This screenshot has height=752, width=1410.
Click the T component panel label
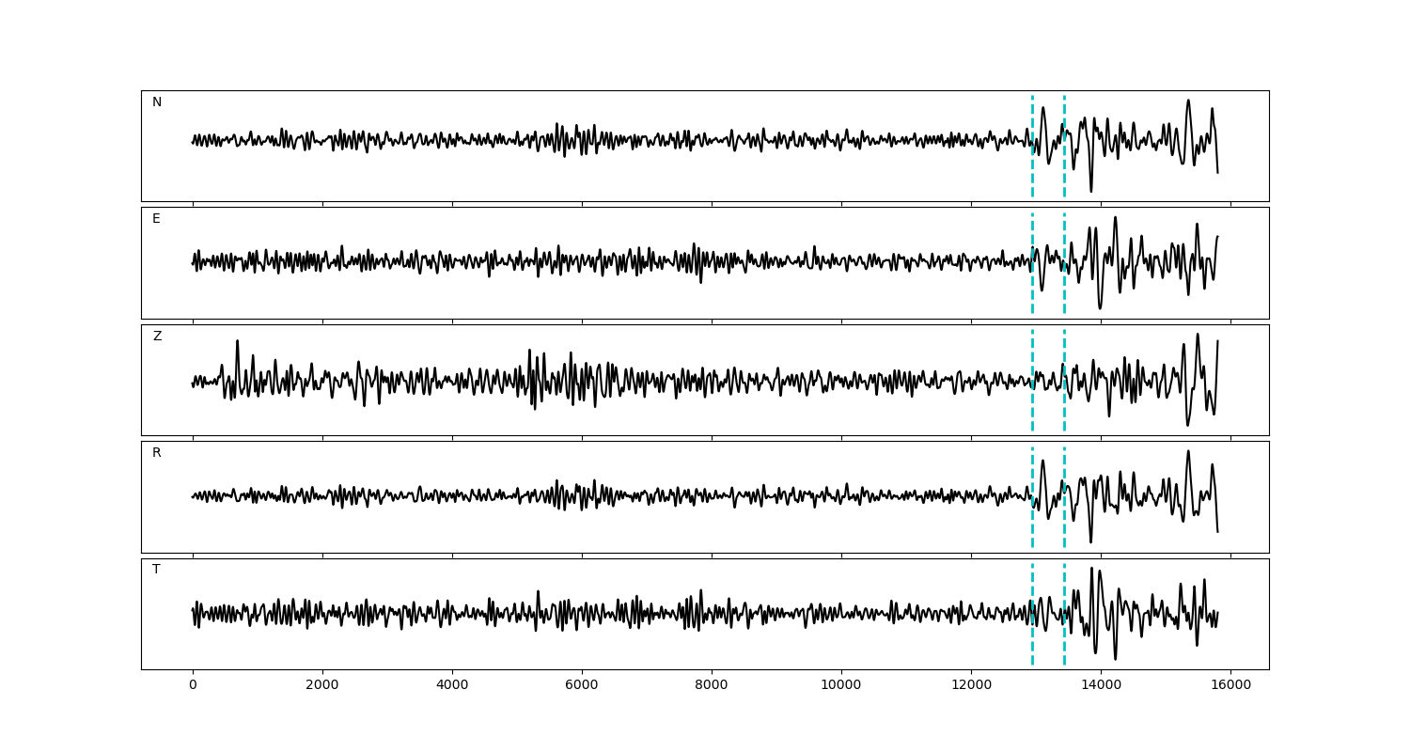(156, 570)
